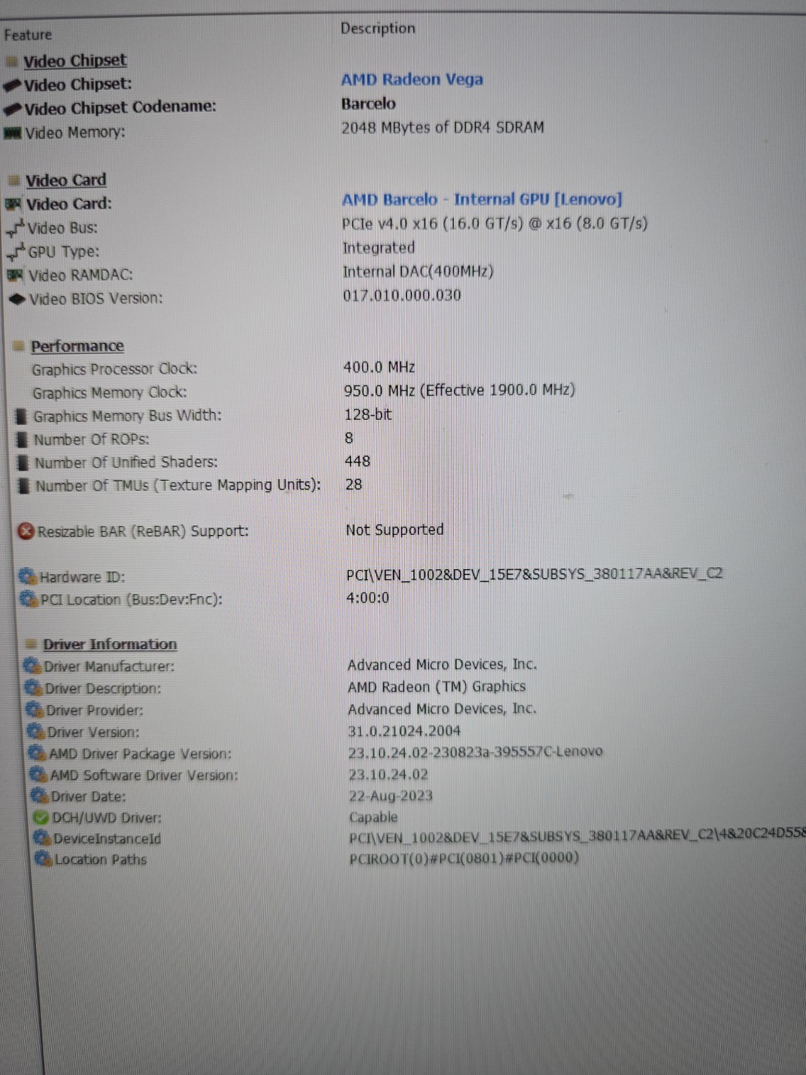The image size is (806, 1075).
Task: Click the gear icon beside PCI Location
Action: (29, 599)
